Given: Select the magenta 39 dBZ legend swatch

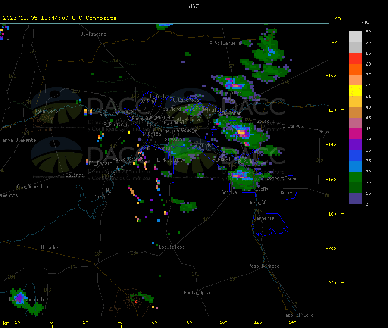Looking at the screenshot, I should tap(355, 134).
